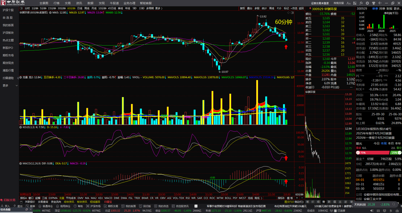
Task: Open 资讯 menu
Action: coord(79,3)
